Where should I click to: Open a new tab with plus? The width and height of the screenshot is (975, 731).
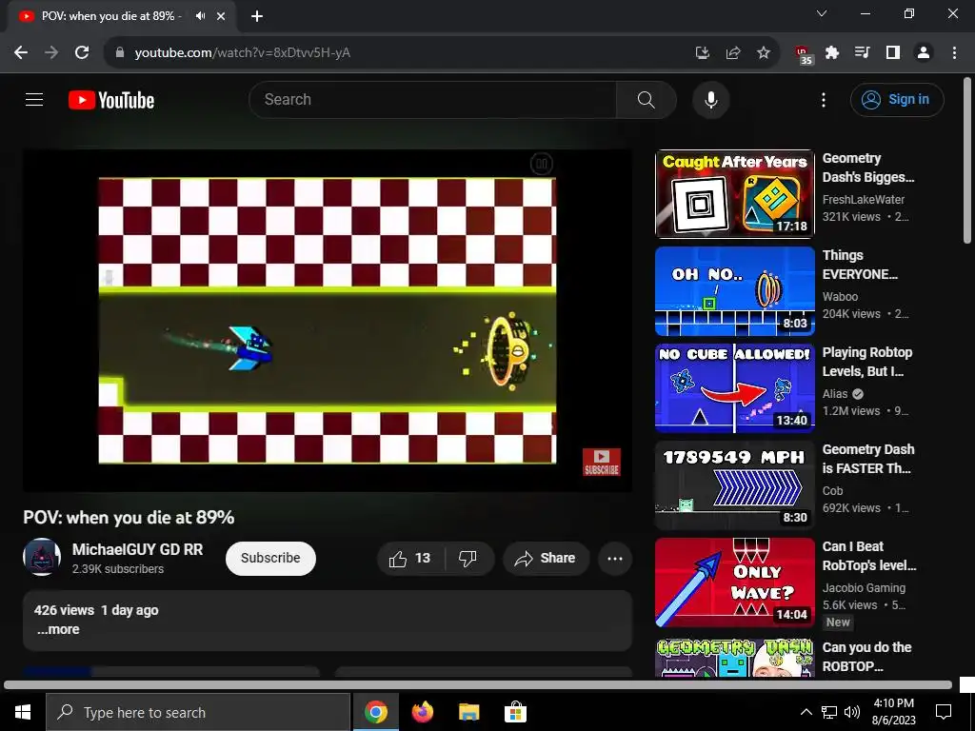(x=257, y=16)
